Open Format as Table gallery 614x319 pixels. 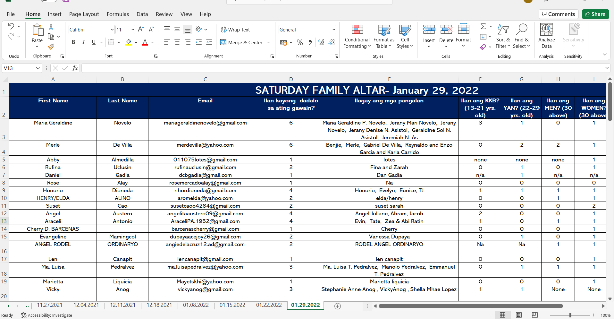pyautogui.click(x=384, y=36)
